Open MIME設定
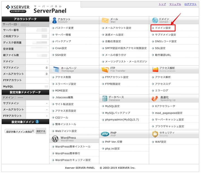This screenshot has height=173, width=201. [x=61, y=91]
